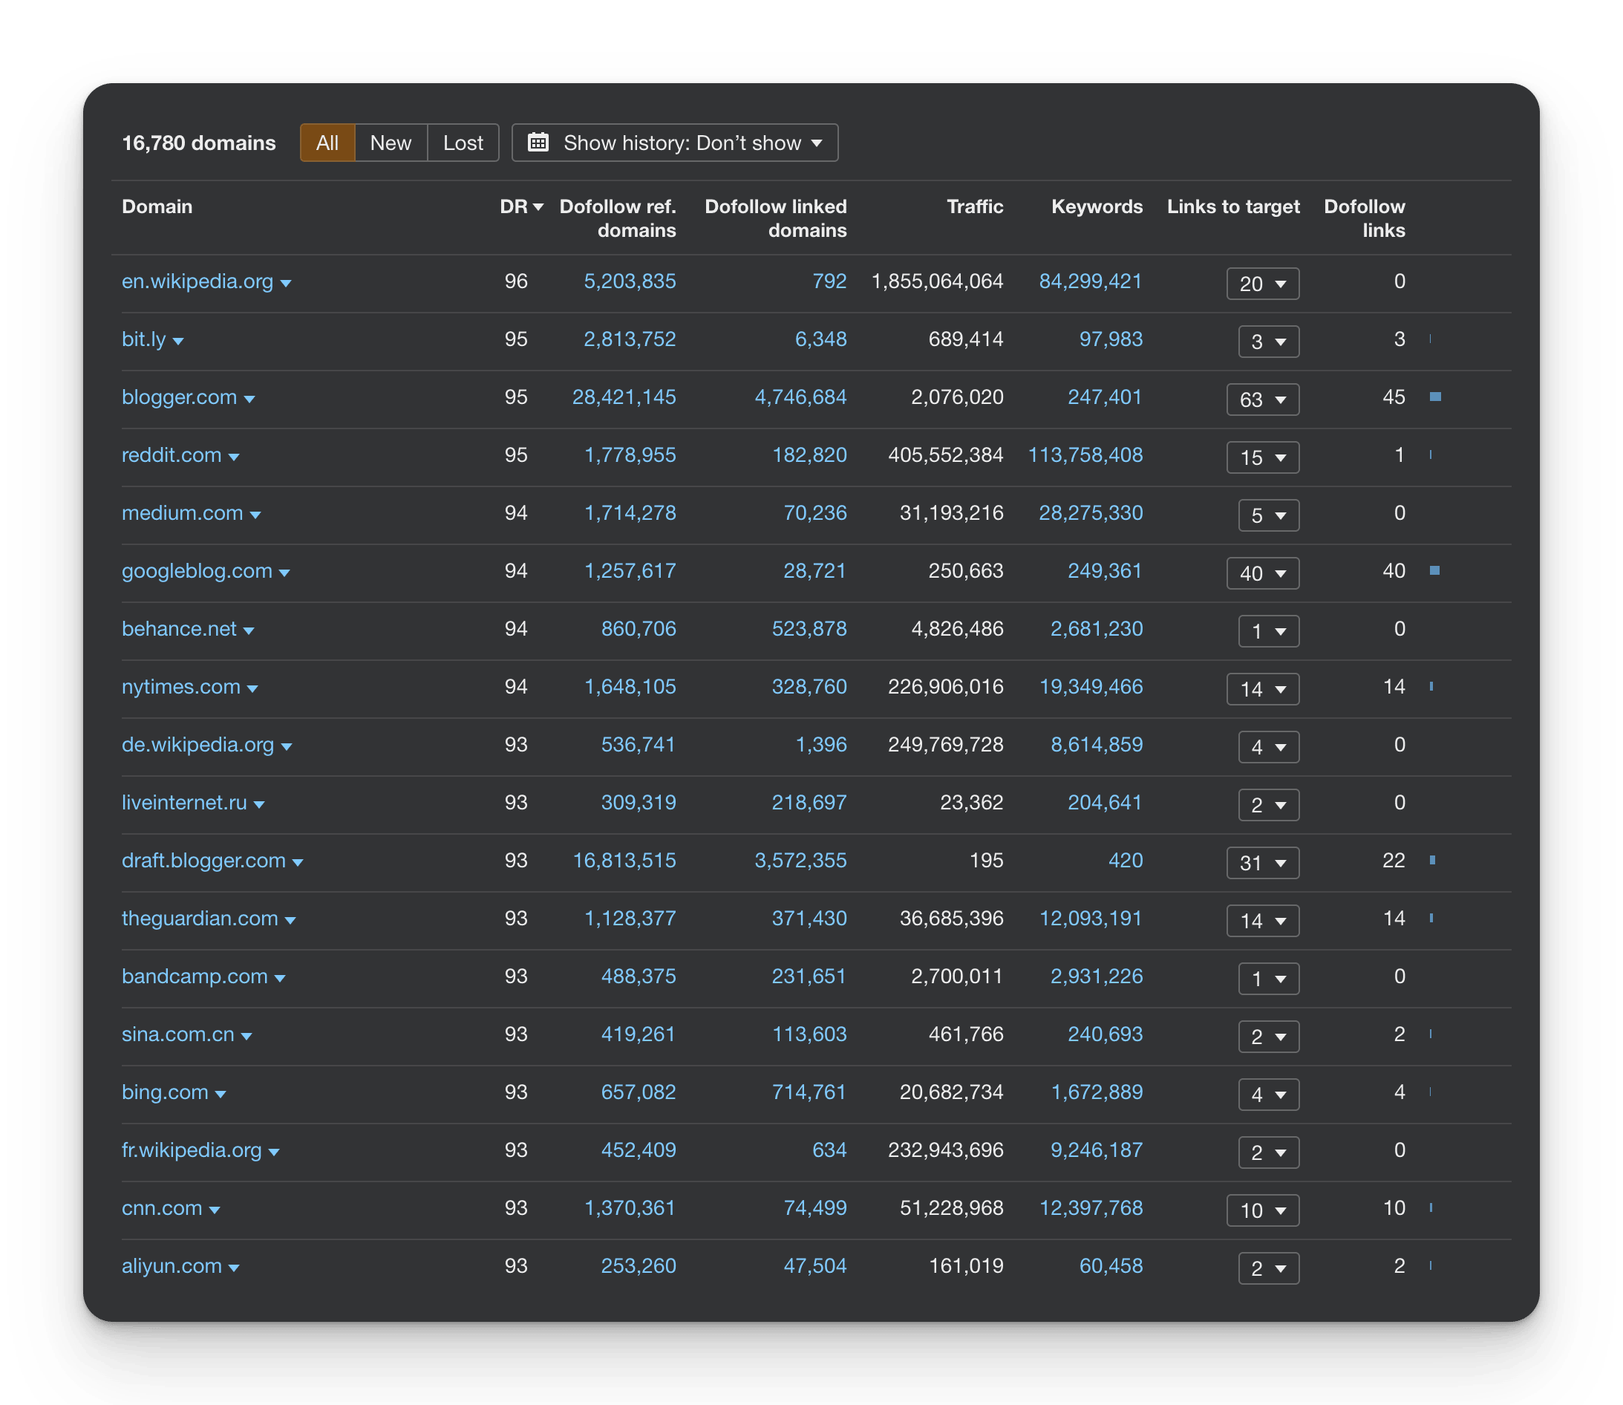Open 28,421,145 ref. domains for blogger.com
This screenshot has height=1405, width=1623.
pyautogui.click(x=624, y=397)
